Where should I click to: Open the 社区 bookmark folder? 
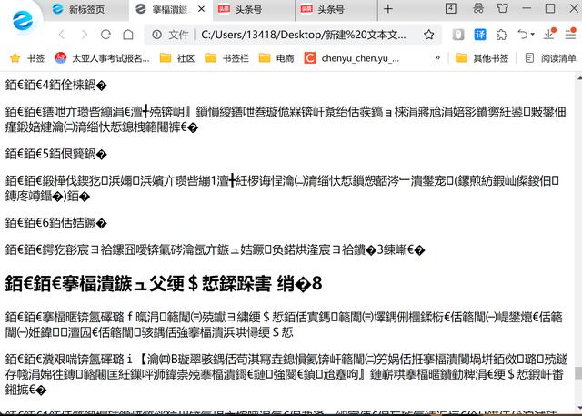pos(177,58)
